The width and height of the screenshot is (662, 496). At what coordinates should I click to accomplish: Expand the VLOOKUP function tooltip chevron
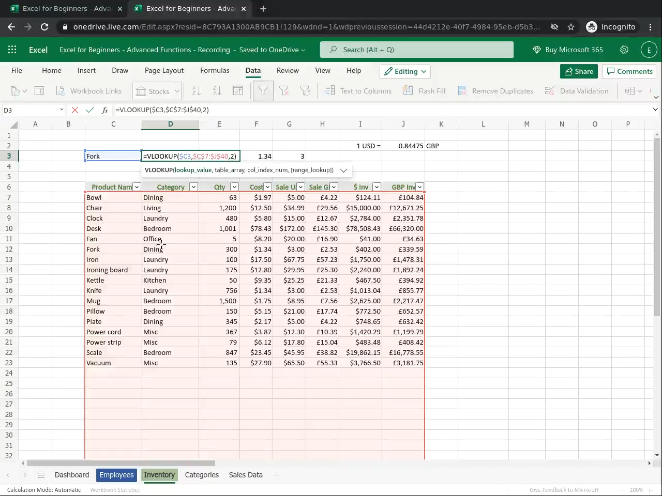click(x=343, y=170)
